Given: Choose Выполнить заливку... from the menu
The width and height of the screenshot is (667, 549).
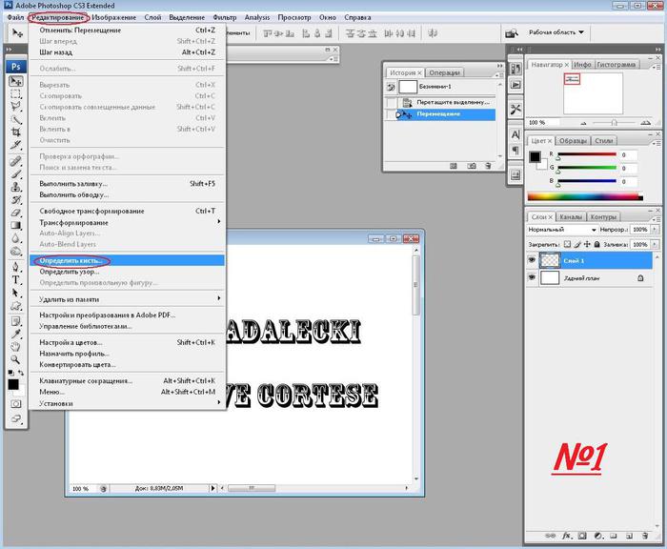Looking at the screenshot, I should pos(128,183).
